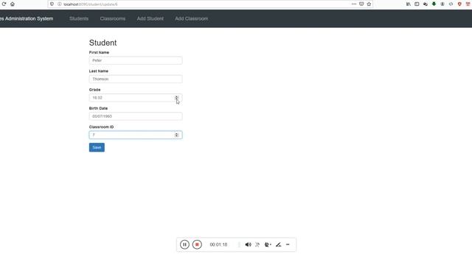Screen dimensions: 472x265
Task: Open the Firefox account icon
Action: (442, 4)
